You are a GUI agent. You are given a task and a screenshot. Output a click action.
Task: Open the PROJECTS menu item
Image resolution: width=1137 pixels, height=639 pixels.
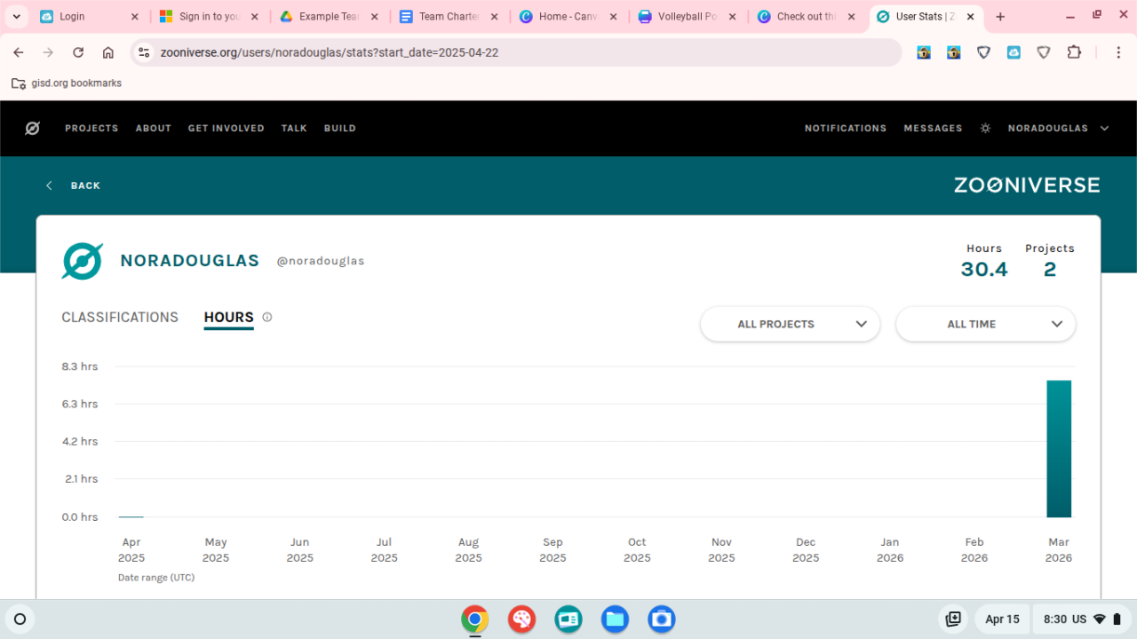[91, 128]
